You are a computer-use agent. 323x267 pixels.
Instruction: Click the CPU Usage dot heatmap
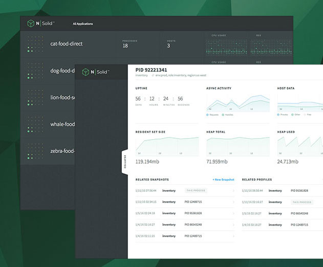coord(226,47)
